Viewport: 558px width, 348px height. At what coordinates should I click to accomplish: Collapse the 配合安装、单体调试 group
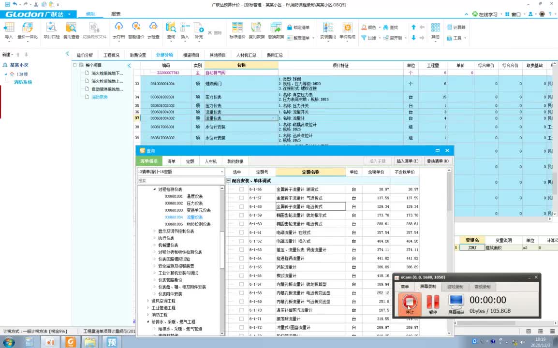click(228, 181)
